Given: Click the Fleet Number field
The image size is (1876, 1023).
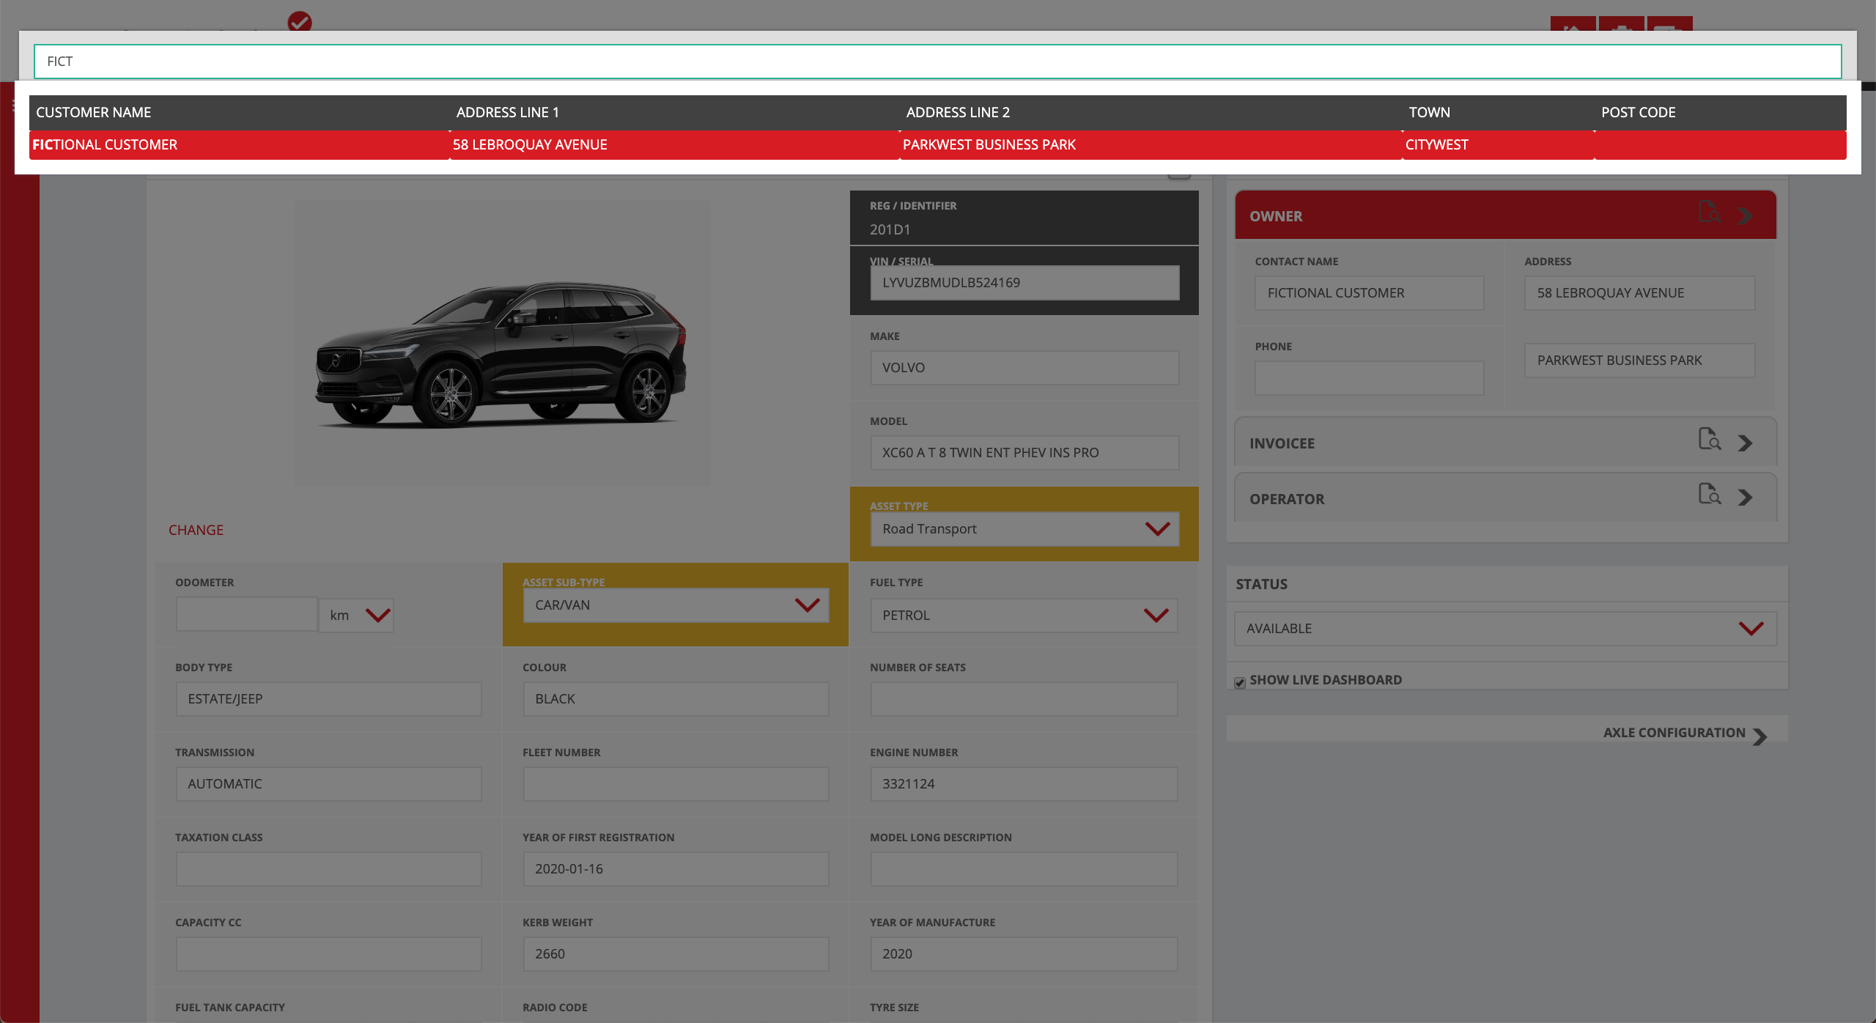Looking at the screenshot, I should 676,784.
